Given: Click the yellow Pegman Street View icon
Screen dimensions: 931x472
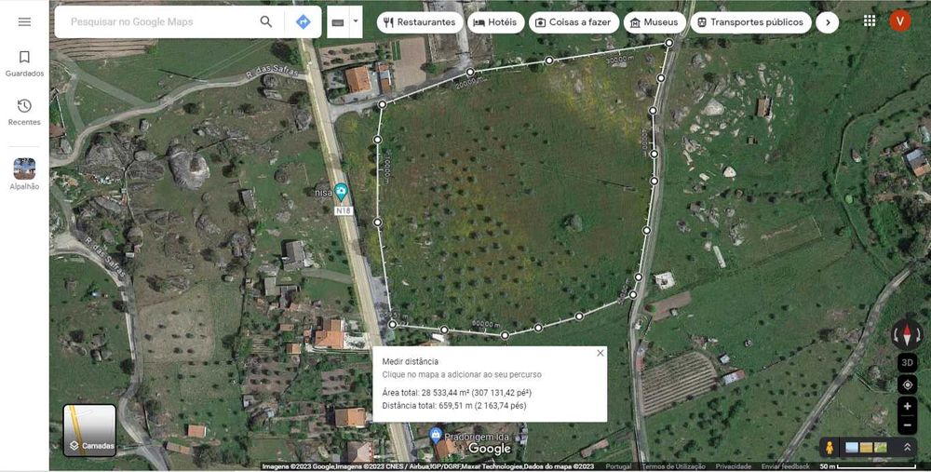Looking at the screenshot, I should tap(830, 448).
